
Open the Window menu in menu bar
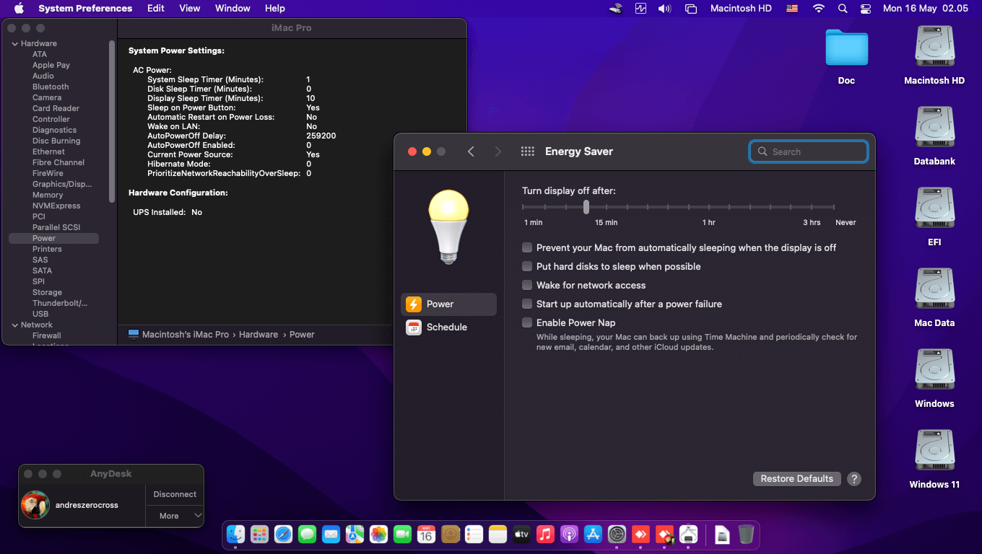tap(233, 9)
